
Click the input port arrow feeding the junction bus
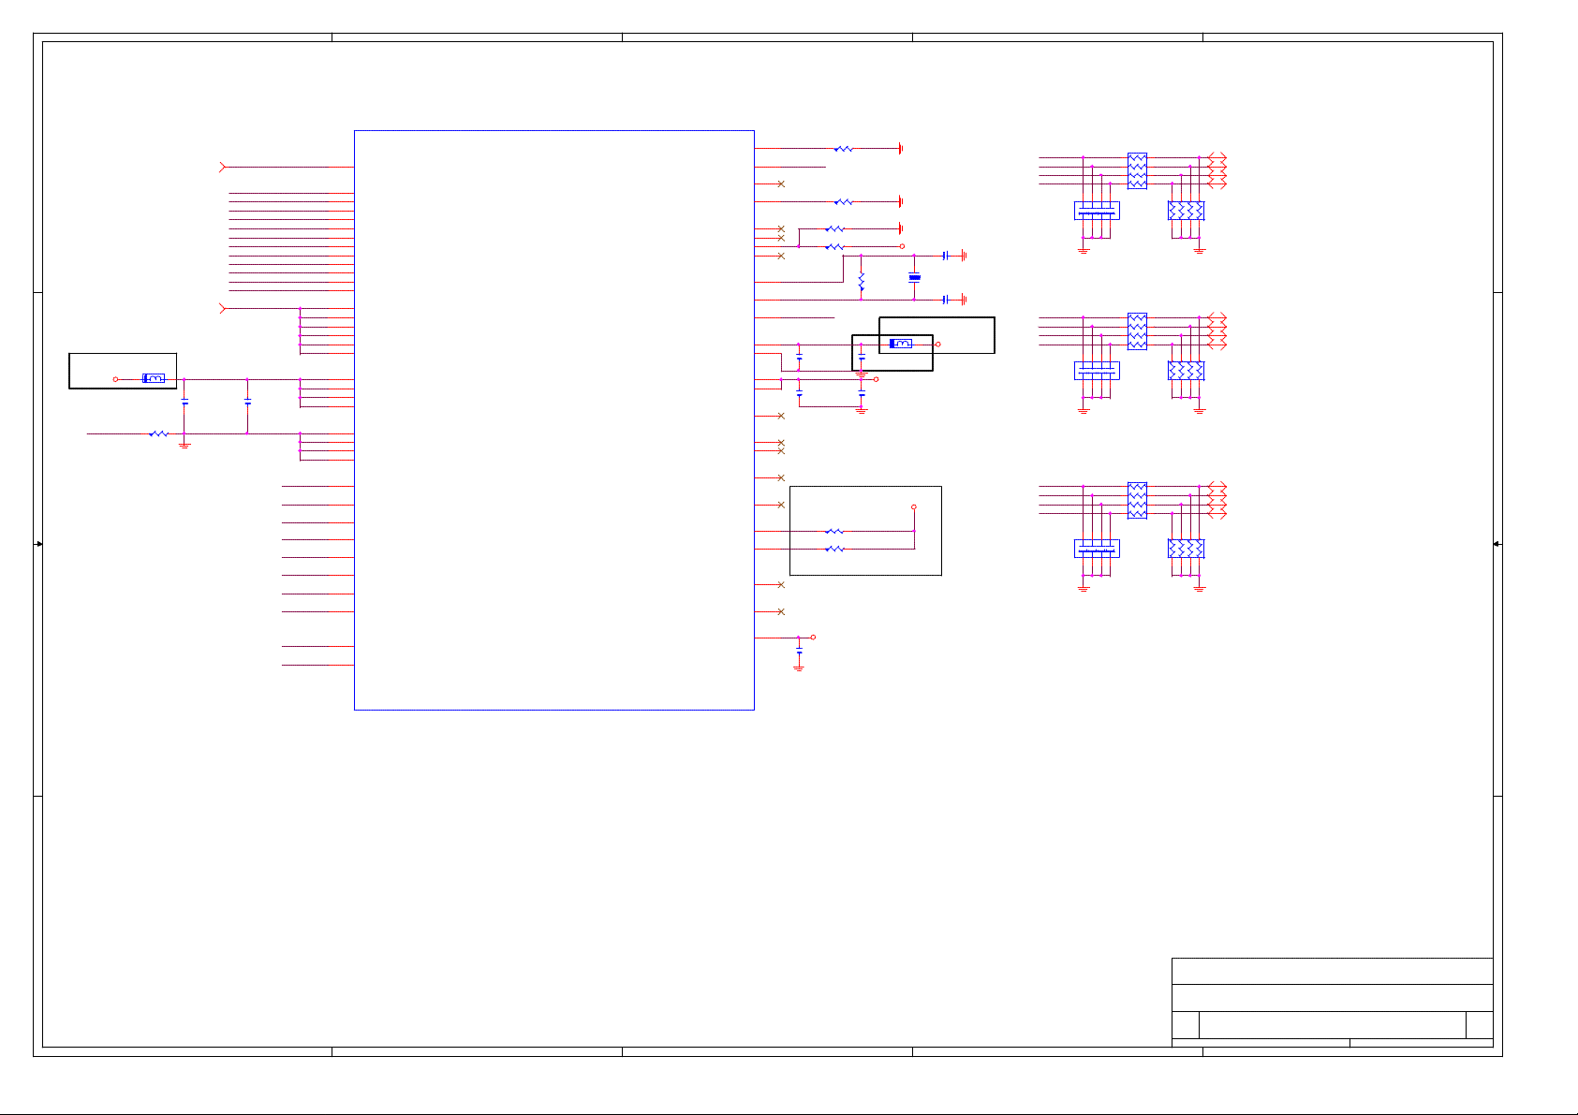pos(222,308)
